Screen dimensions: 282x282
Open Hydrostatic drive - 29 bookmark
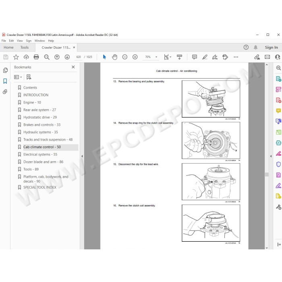(40, 117)
